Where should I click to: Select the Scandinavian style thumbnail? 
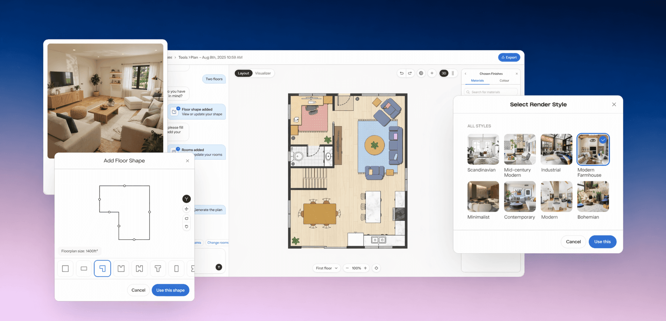[483, 149]
